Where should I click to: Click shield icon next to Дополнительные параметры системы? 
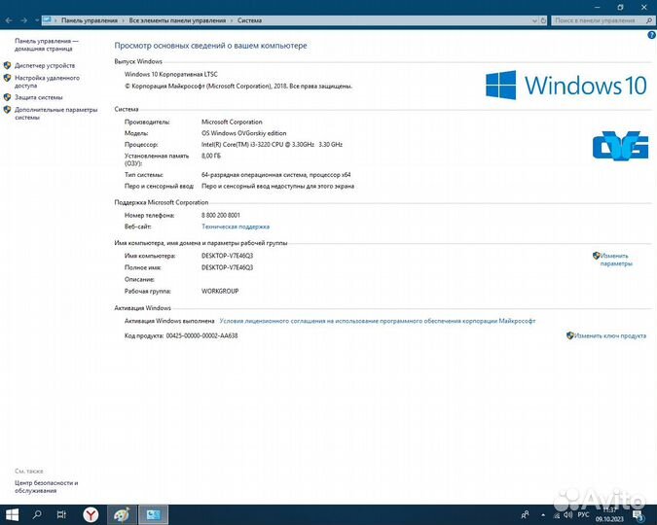click(x=7, y=110)
